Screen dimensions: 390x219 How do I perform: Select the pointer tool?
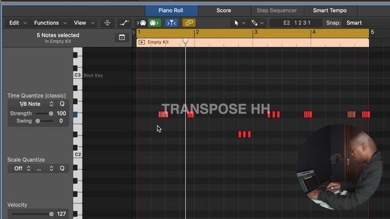(236, 23)
